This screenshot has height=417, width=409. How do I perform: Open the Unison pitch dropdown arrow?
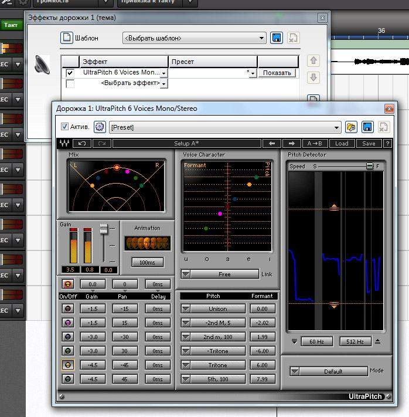coord(186,308)
